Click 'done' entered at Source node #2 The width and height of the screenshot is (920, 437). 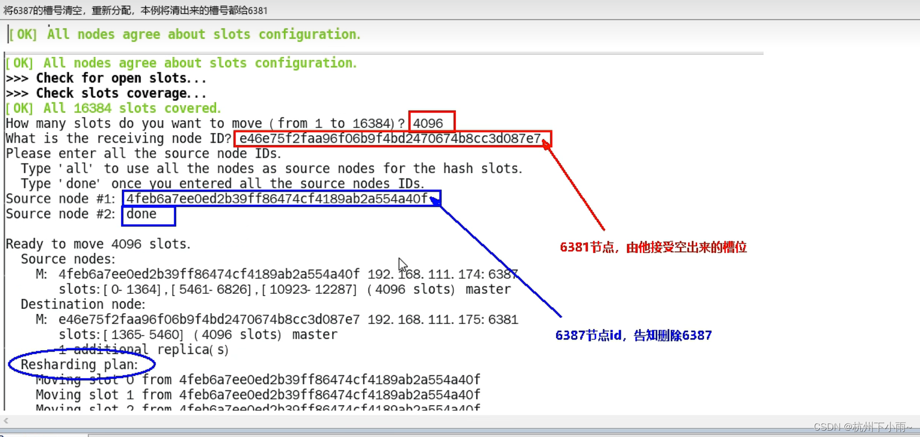[142, 214]
